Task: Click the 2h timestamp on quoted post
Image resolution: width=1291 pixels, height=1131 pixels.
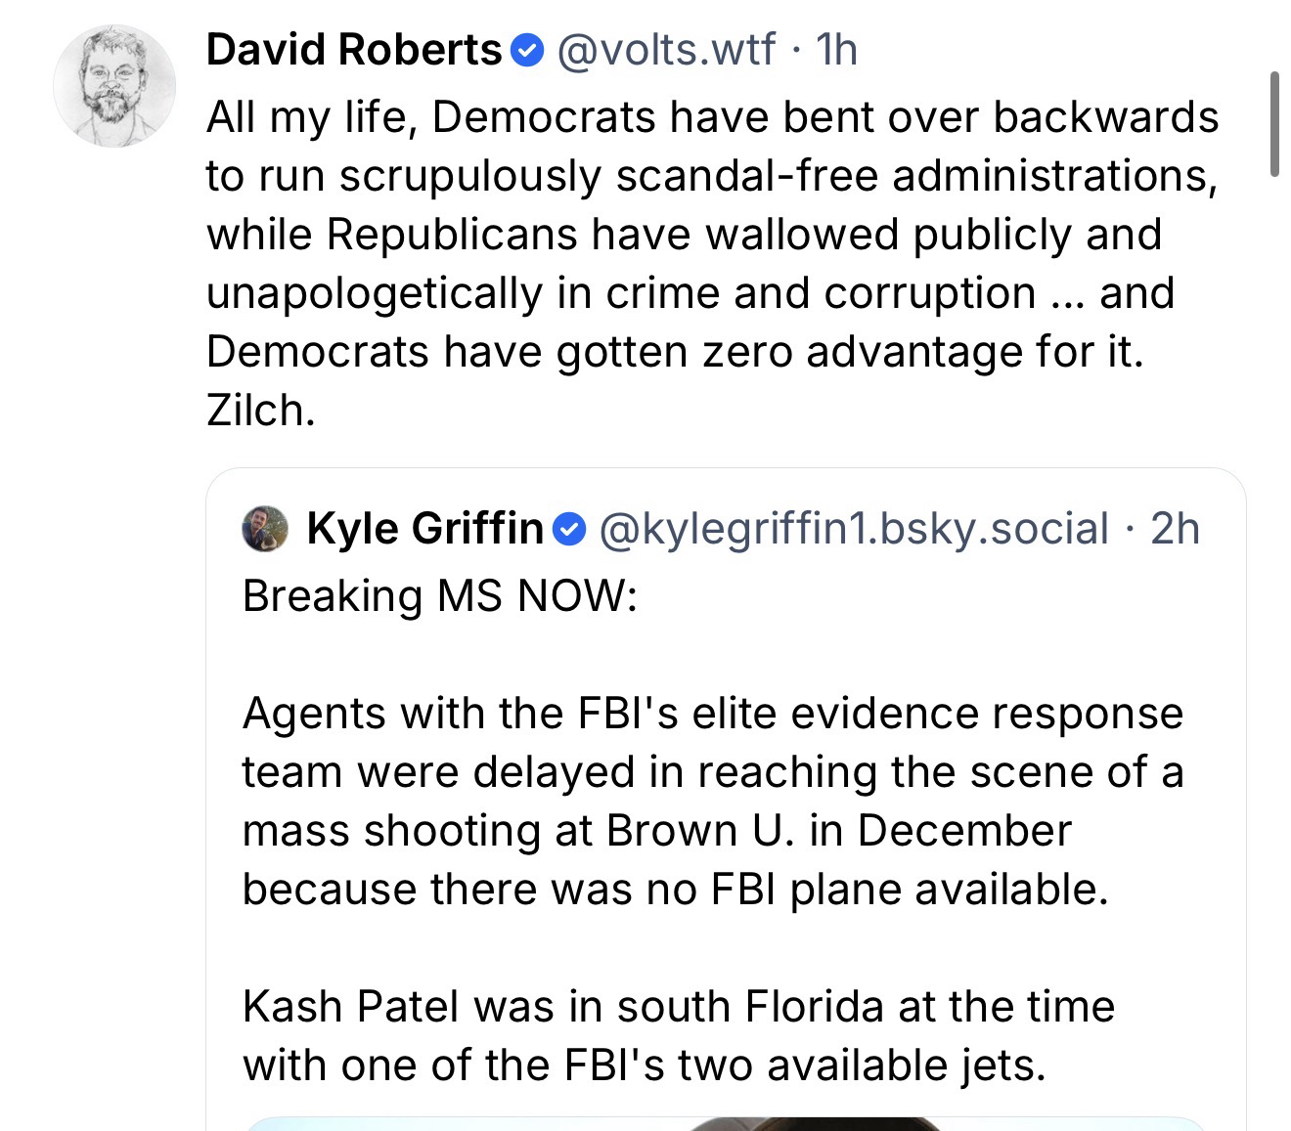Action: pyautogui.click(x=1175, y=529)
